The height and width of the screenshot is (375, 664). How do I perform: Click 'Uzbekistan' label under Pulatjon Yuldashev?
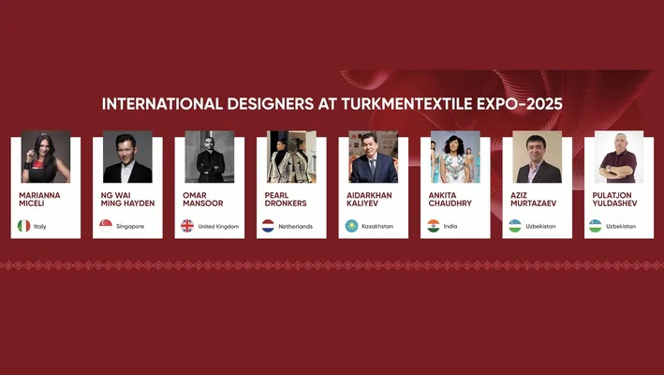click(x=621, y=226)
